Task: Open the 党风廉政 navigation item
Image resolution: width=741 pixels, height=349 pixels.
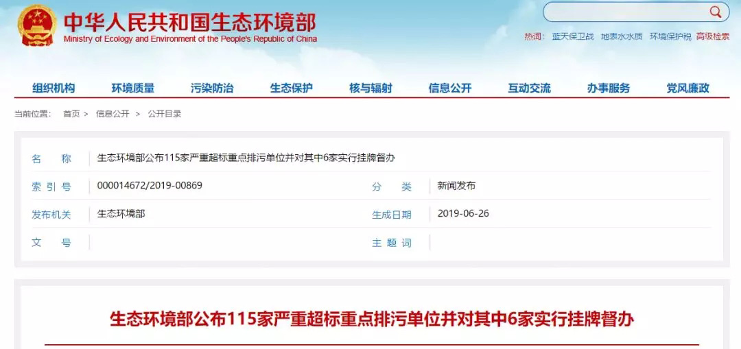Action: (x=687, y=88)
